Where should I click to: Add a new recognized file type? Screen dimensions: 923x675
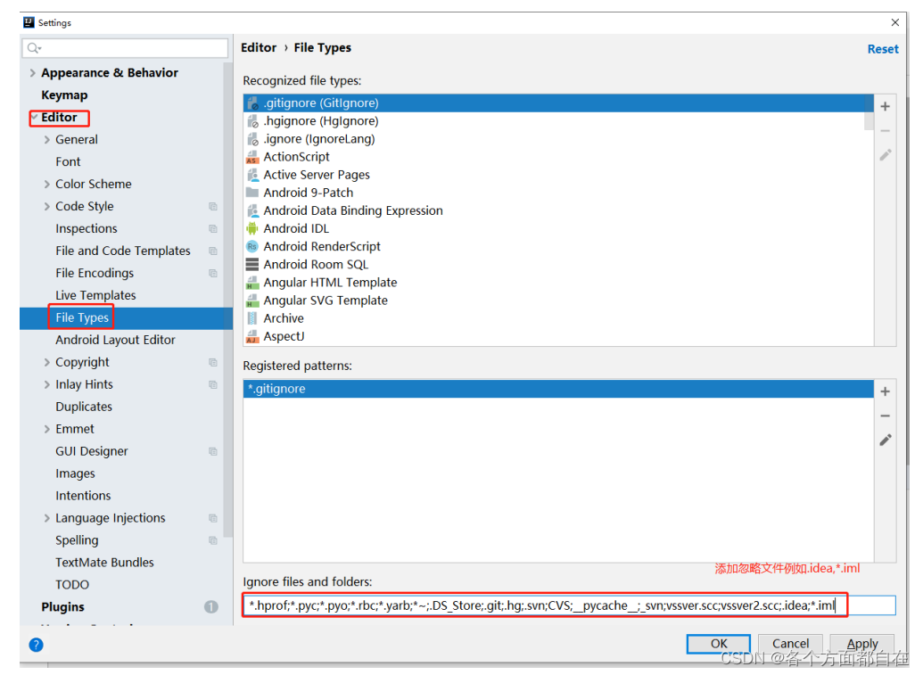[885, 106]
